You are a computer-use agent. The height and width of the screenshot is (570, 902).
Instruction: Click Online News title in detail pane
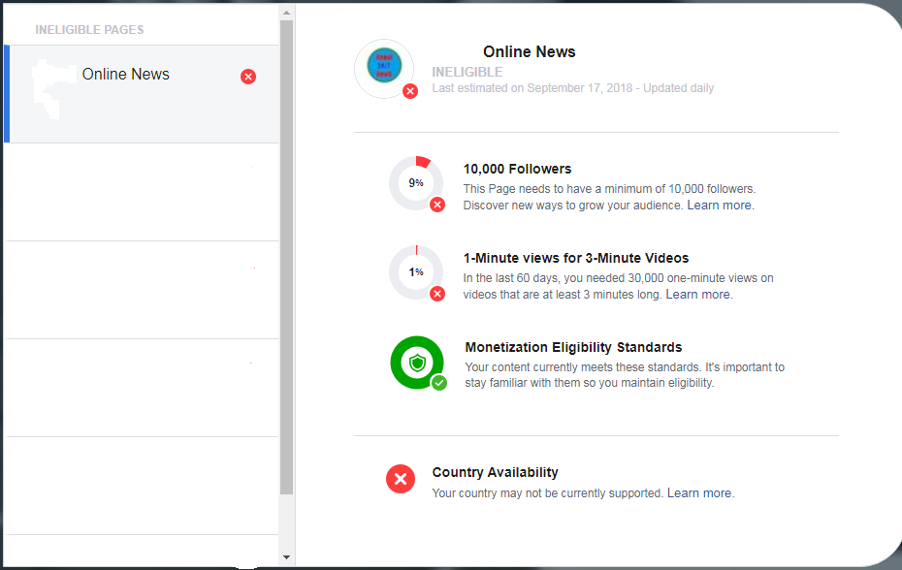point(530,51)
